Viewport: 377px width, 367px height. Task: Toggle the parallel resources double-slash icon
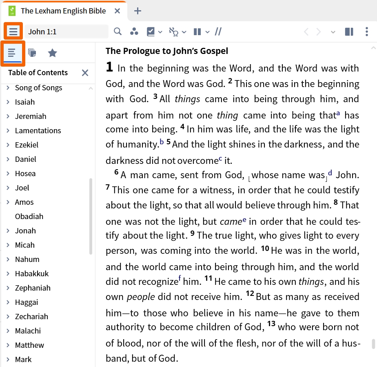coord(218,31)
